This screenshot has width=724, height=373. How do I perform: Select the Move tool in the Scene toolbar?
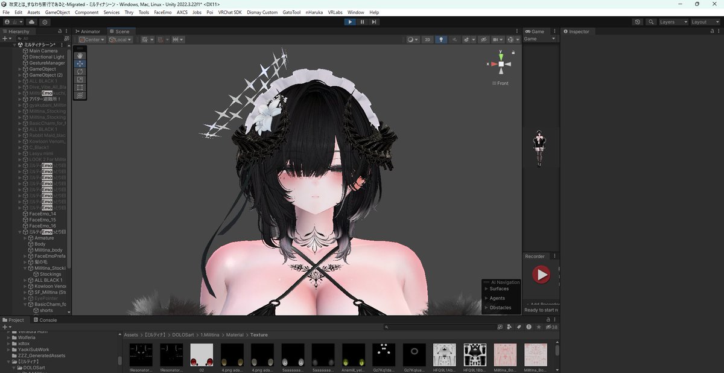tap(79, 64)
